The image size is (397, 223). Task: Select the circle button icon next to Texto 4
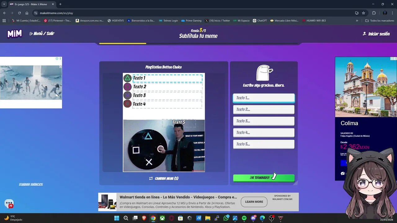tap(127, 104)
